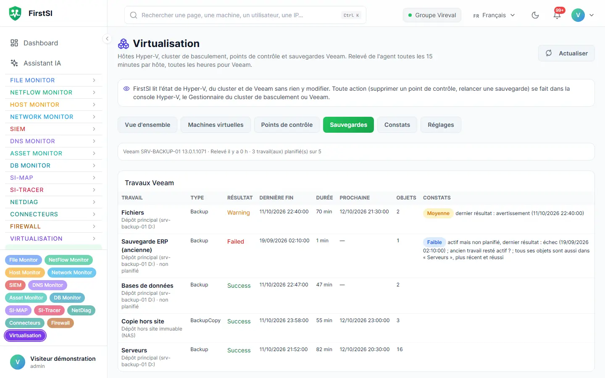Open the Constats tab

tap(397, 125)
